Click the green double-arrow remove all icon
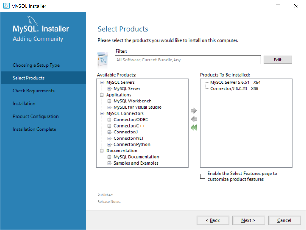 click(x=194, y=128)
